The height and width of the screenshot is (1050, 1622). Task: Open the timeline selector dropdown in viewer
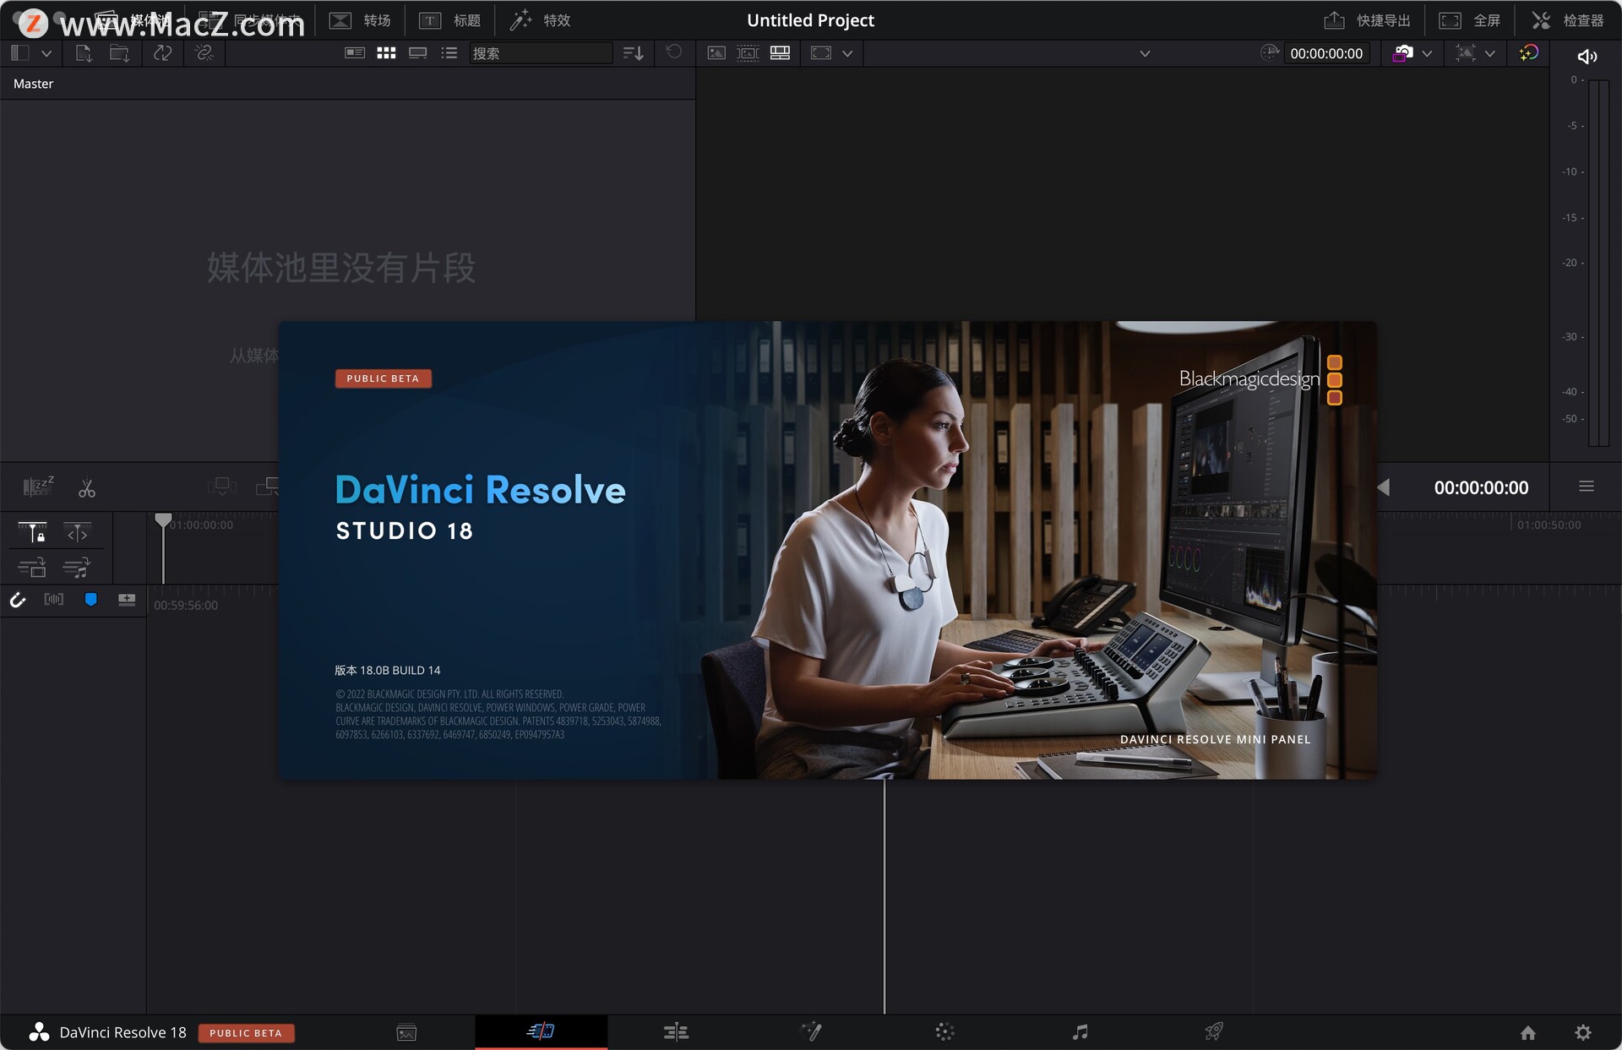pyautogui.click(x=1145, y=53)
